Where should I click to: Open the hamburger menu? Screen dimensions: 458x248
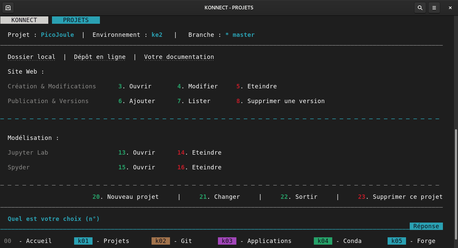[434, 8]
